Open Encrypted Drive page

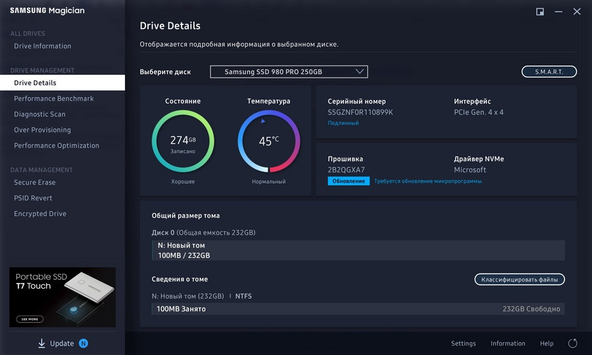click(x=40, y=214)
